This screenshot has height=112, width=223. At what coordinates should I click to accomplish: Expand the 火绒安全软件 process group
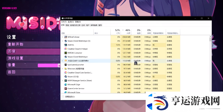[x=62, y=61]
